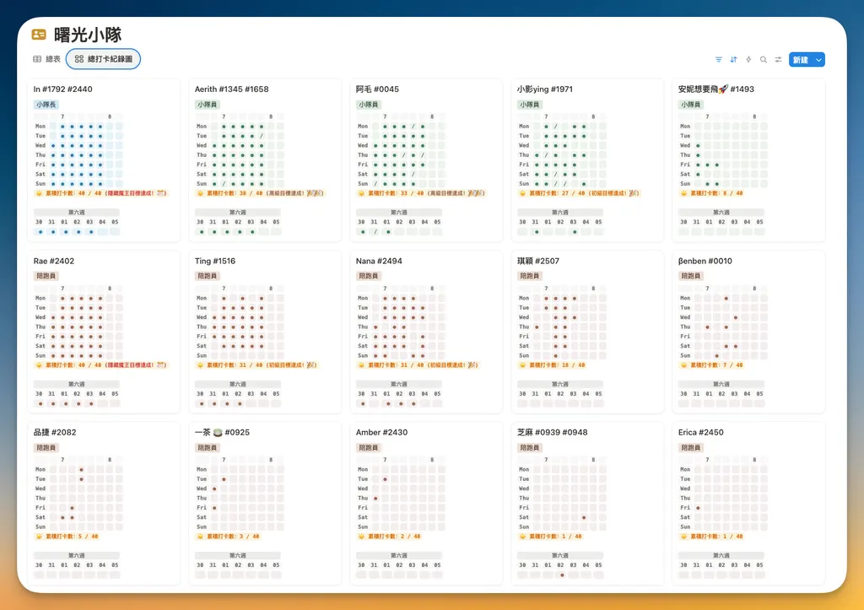Image resolution: width=864 pixels, height=610 pixels.
Task: Expand the 新建 dropdown arrow
Action: click(818, 60)
